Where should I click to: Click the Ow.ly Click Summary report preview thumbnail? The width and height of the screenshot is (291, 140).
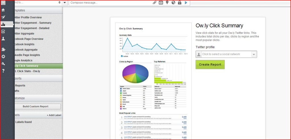pos(153,81)
